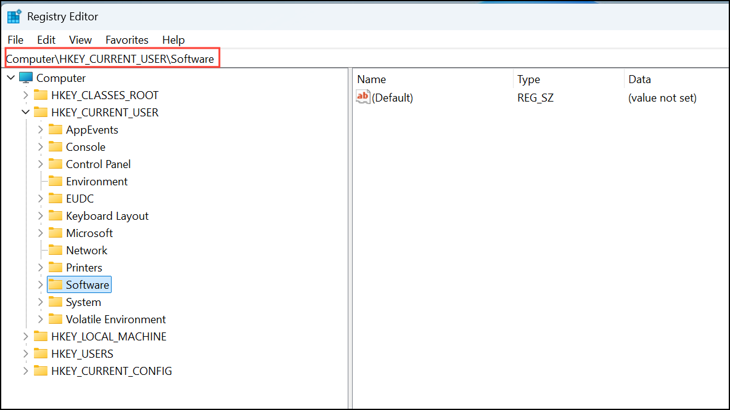Image resolution: width=730 pixels, height=410 pixels.
Task: Select the (Default) value name
Action: point(392,98)
